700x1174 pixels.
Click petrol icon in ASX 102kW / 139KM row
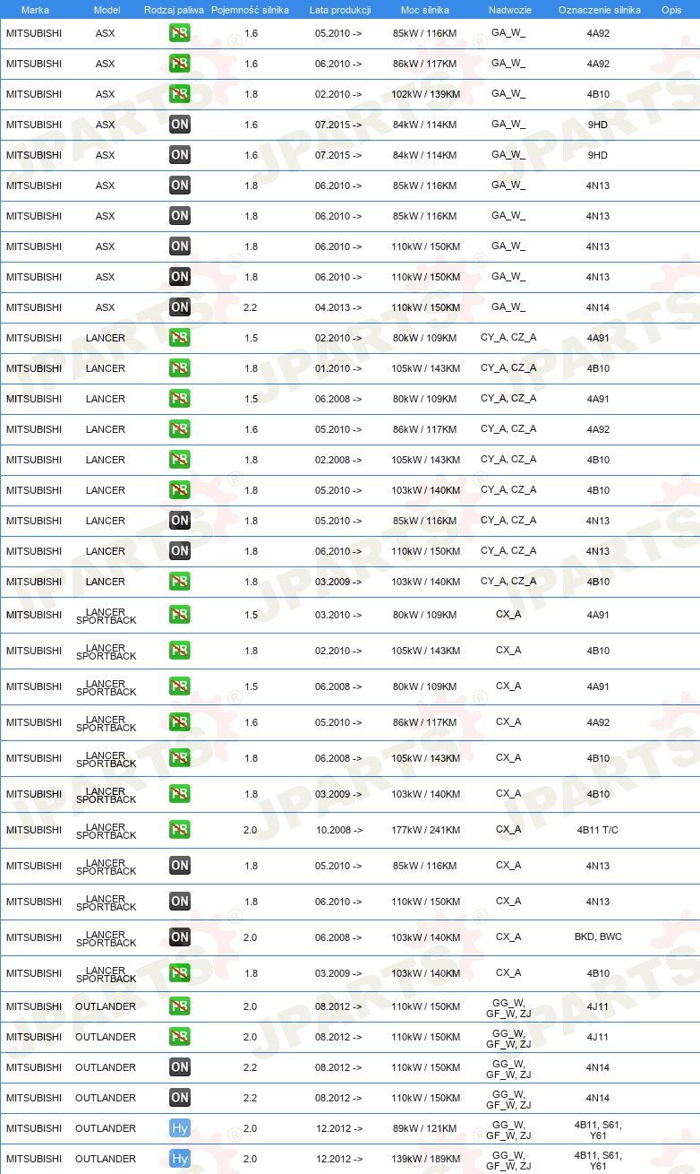click(180, 94)
